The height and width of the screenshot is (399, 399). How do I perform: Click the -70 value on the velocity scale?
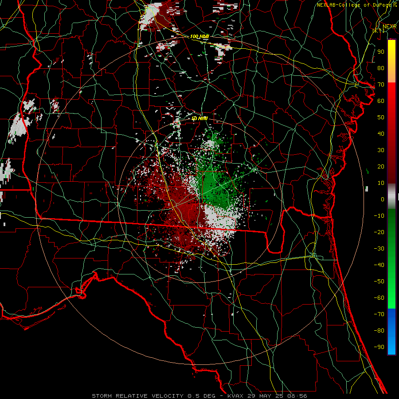point(379,314)
